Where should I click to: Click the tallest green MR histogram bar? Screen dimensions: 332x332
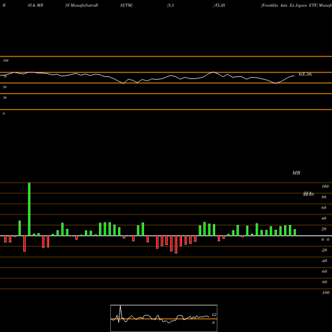click(x=29, y=209)
